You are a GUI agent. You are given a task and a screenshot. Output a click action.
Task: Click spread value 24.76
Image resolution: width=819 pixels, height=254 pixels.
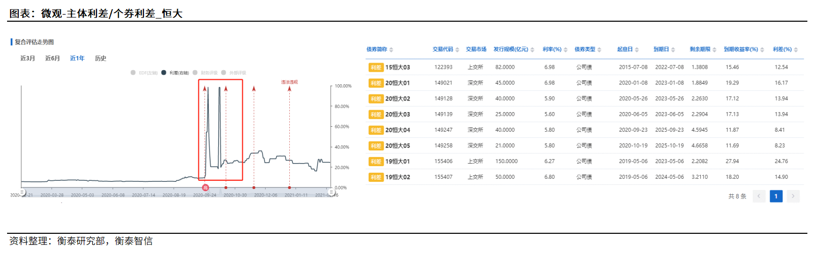[x=781, y=161]
